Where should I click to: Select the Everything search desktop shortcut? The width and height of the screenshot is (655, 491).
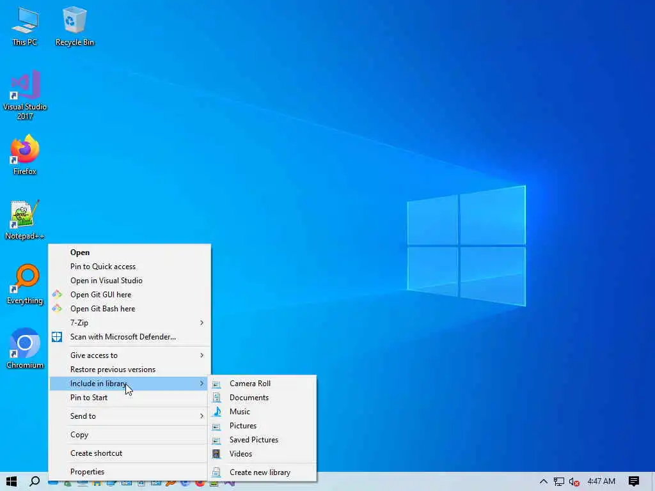tap(25, 284)
